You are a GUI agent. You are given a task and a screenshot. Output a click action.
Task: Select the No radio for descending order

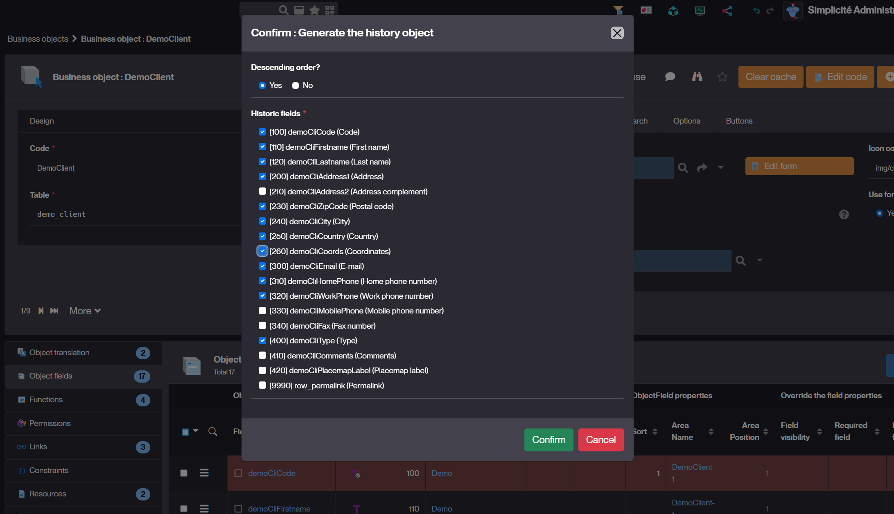tap(296, 86)
